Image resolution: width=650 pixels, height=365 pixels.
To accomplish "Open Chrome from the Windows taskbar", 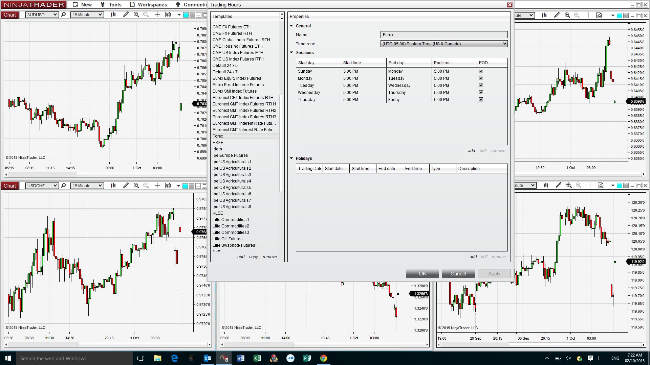I will (x=324, y=358).
